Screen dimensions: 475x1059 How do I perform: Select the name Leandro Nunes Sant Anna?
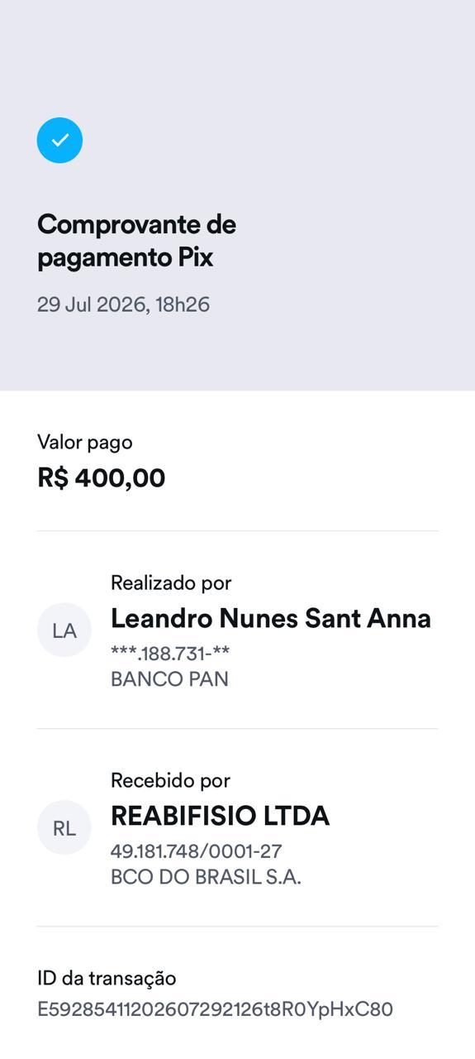pyautogui.click(x=271, y=618)
